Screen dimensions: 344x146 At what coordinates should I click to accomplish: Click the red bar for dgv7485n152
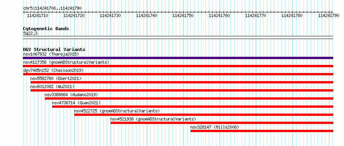(x=178, y=74)
